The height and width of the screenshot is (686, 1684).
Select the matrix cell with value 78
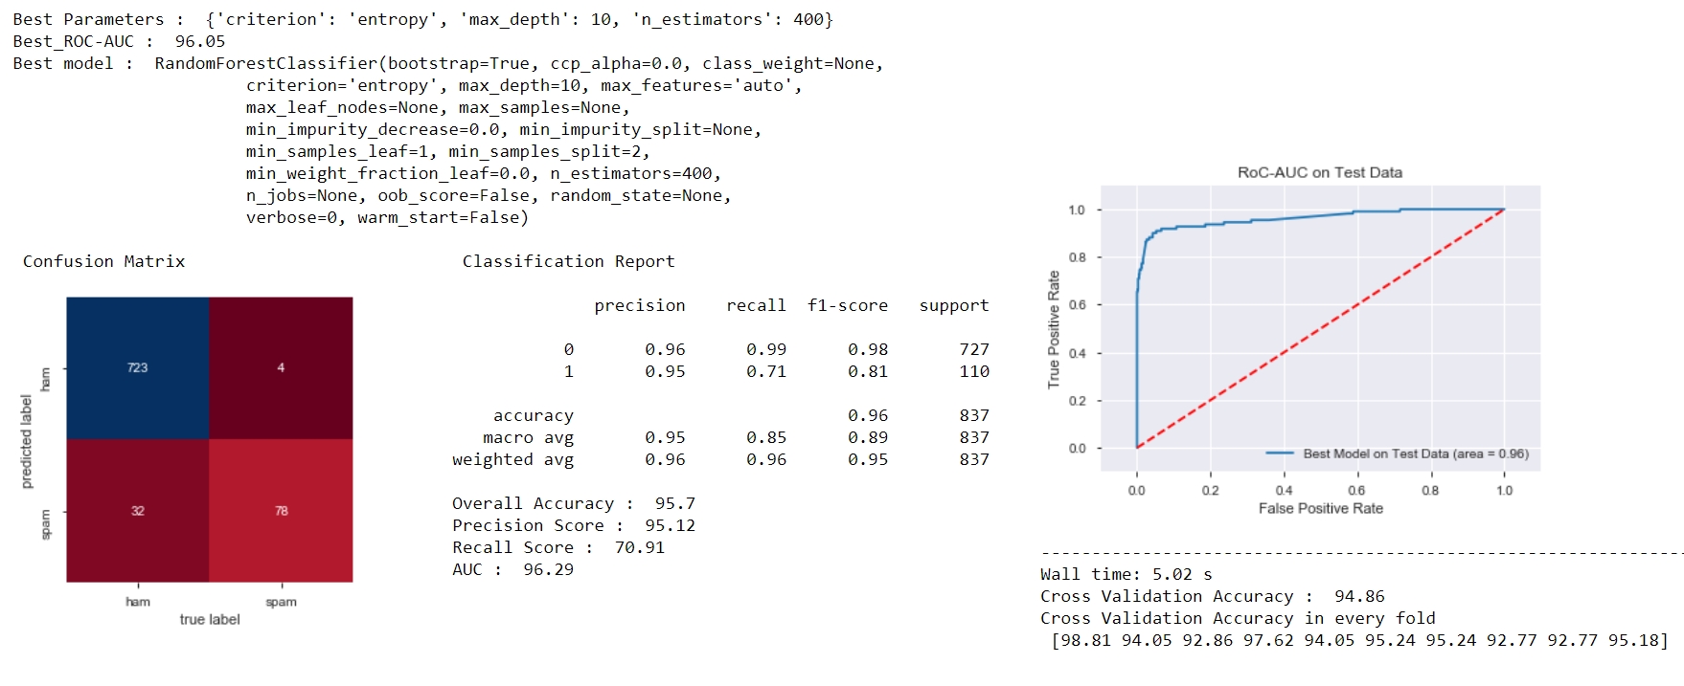pyautogui.click(x=281, y=511)
